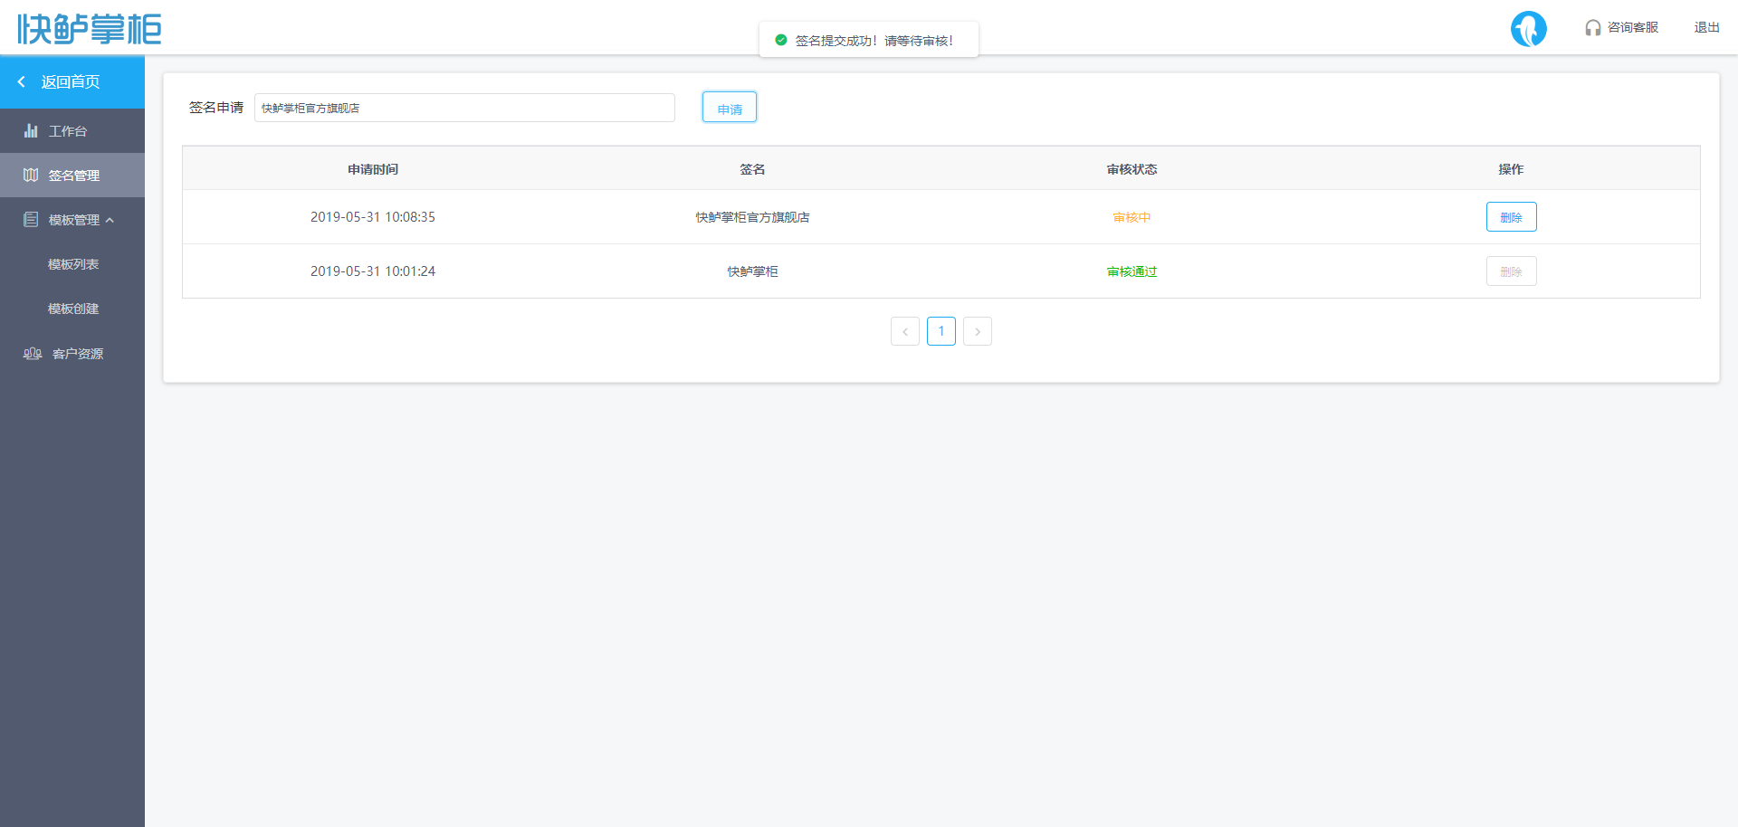The height and width of the screenshot is (827, 1738).
Task: Click the back arrow beside 返回首页
Action: [x=22, y=81]
